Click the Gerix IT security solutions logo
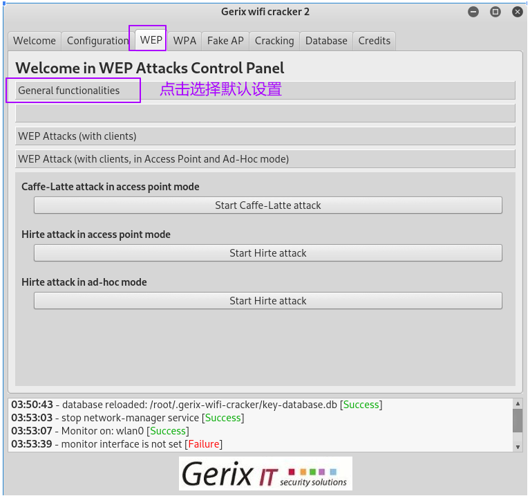The height and width of the screenshot is (496, 530). (265, 473)
